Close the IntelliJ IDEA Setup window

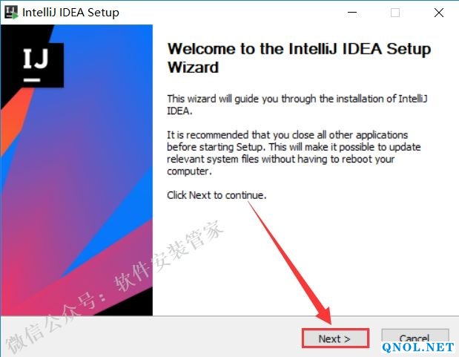(439, 13)
